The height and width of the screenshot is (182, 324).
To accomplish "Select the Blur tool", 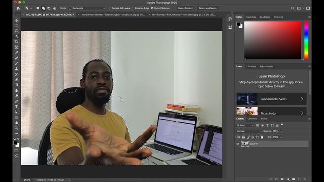I will 17,90.
